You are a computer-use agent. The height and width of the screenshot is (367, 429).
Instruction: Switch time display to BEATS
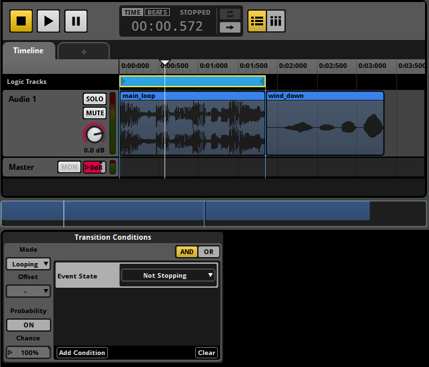coord(157,12)
